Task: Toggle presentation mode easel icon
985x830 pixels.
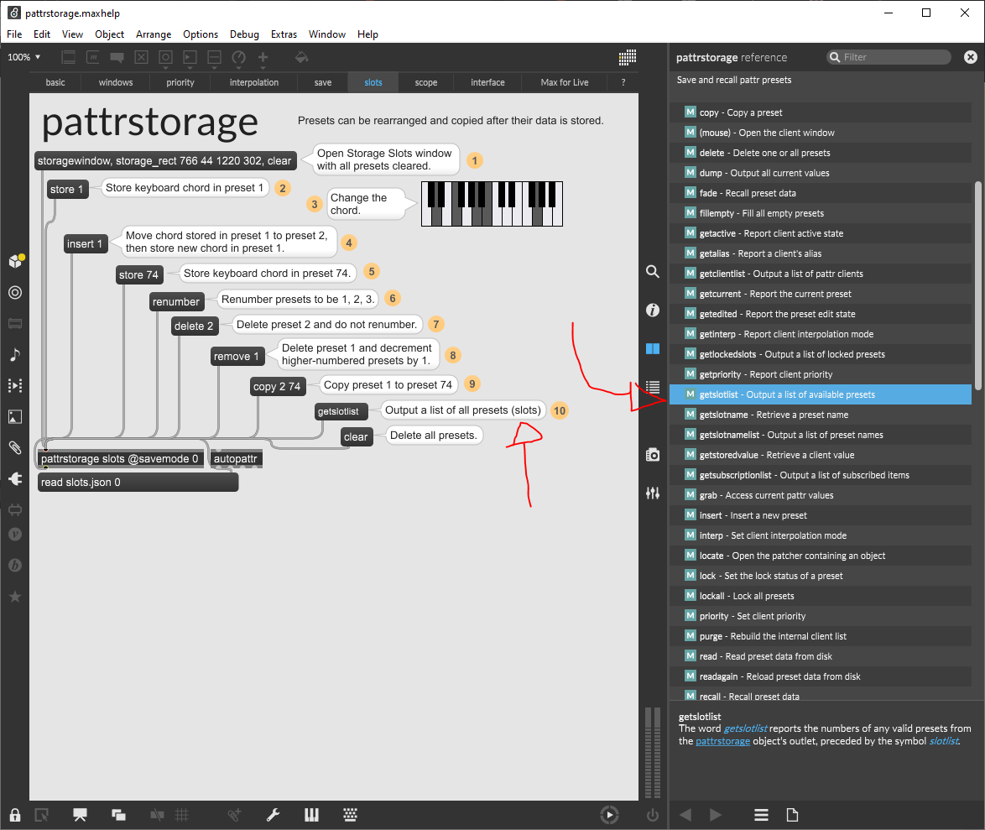Action: (80, 815)
